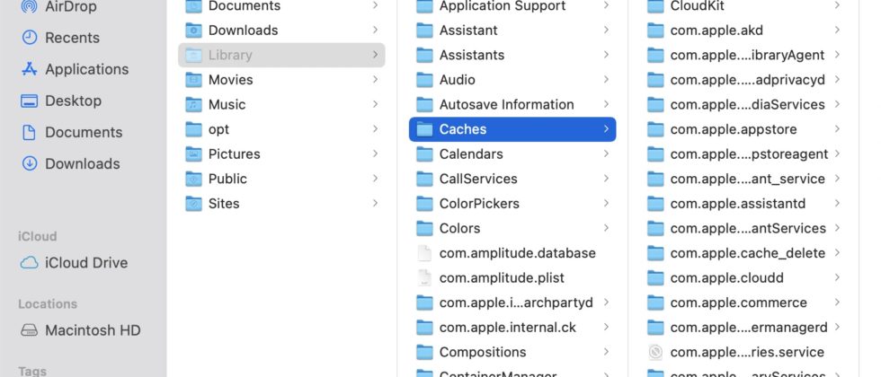Go to Documents in the sidebar
Image resolution: width=881 pixels, height=377 pixels.
click(83, 132)
